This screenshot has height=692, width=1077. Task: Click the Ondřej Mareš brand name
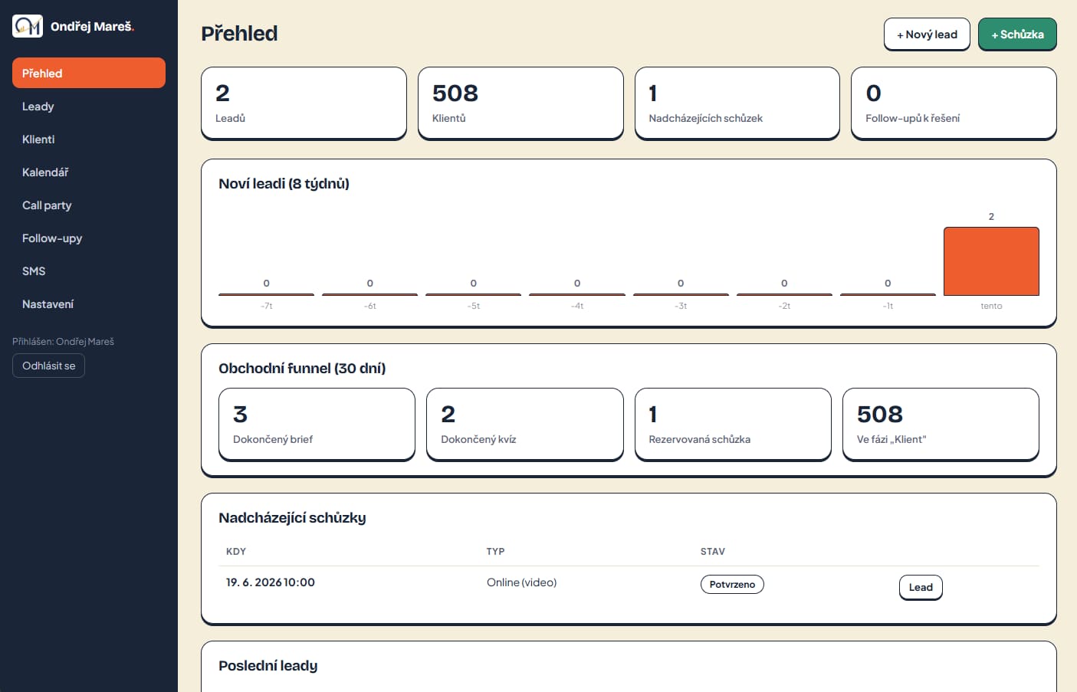tap(92, 26)
